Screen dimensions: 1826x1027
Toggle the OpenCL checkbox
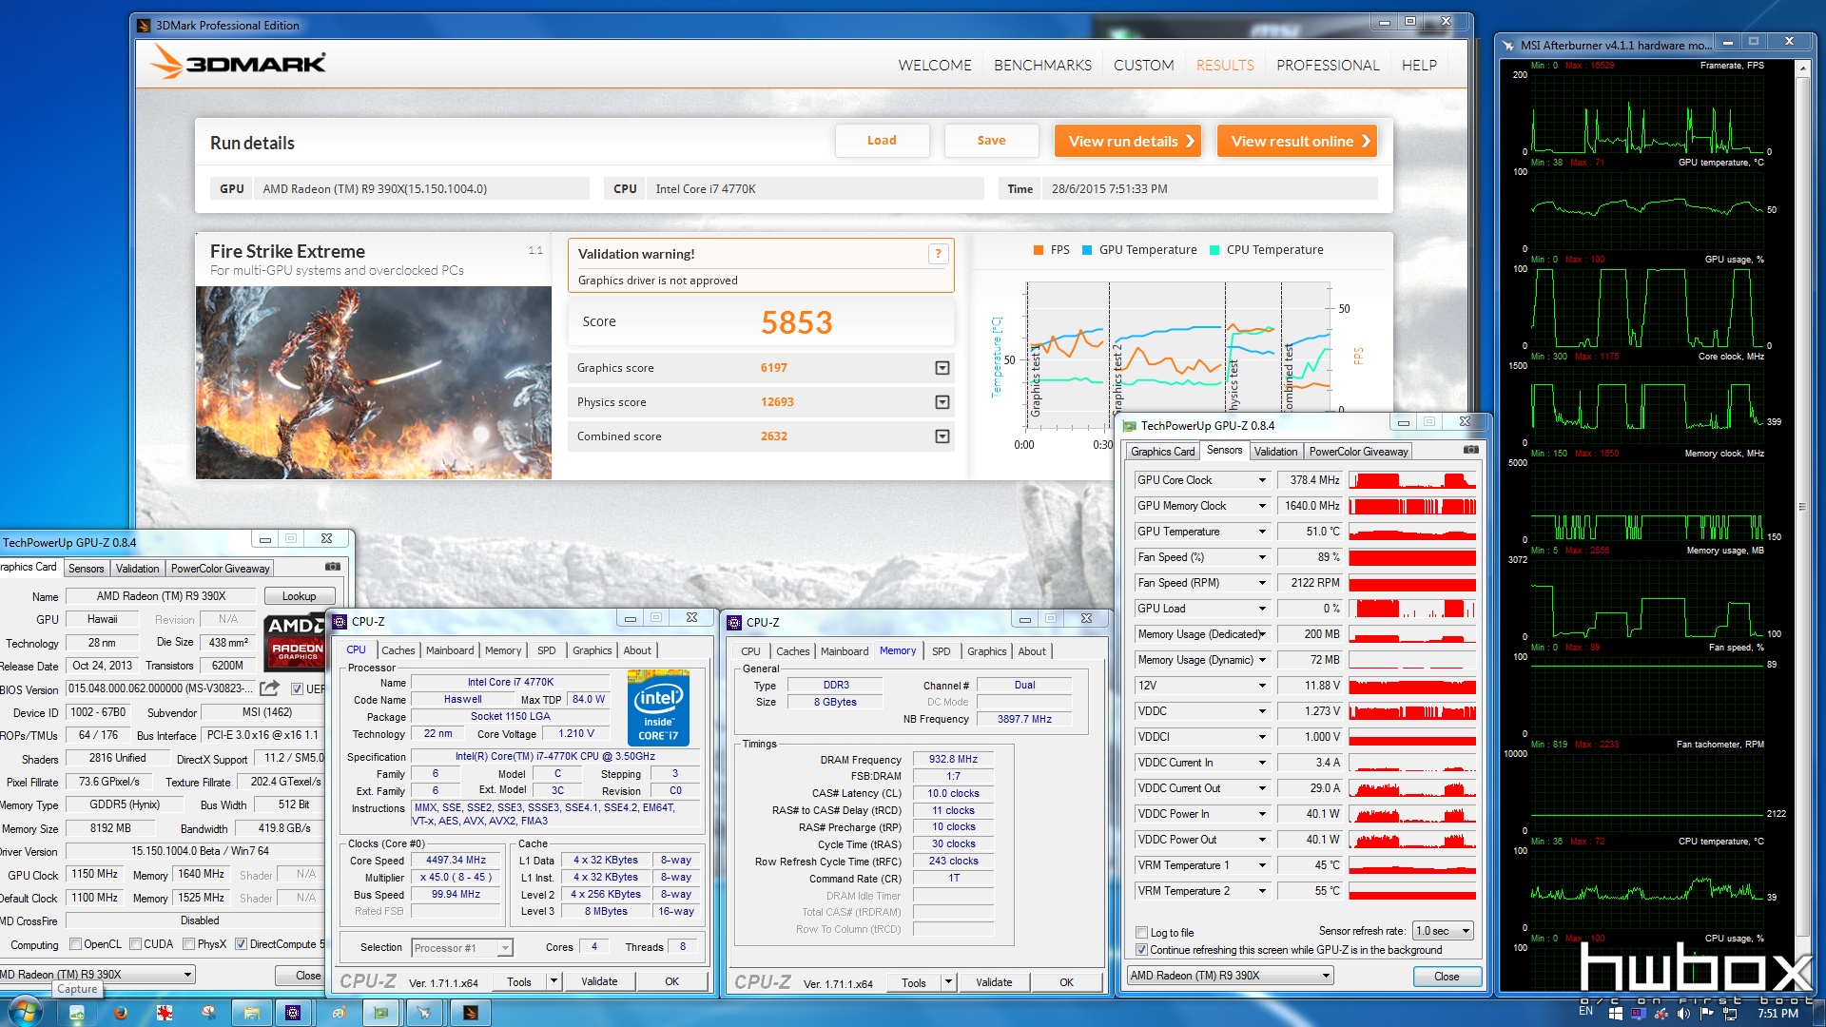(x=76, y=944)
